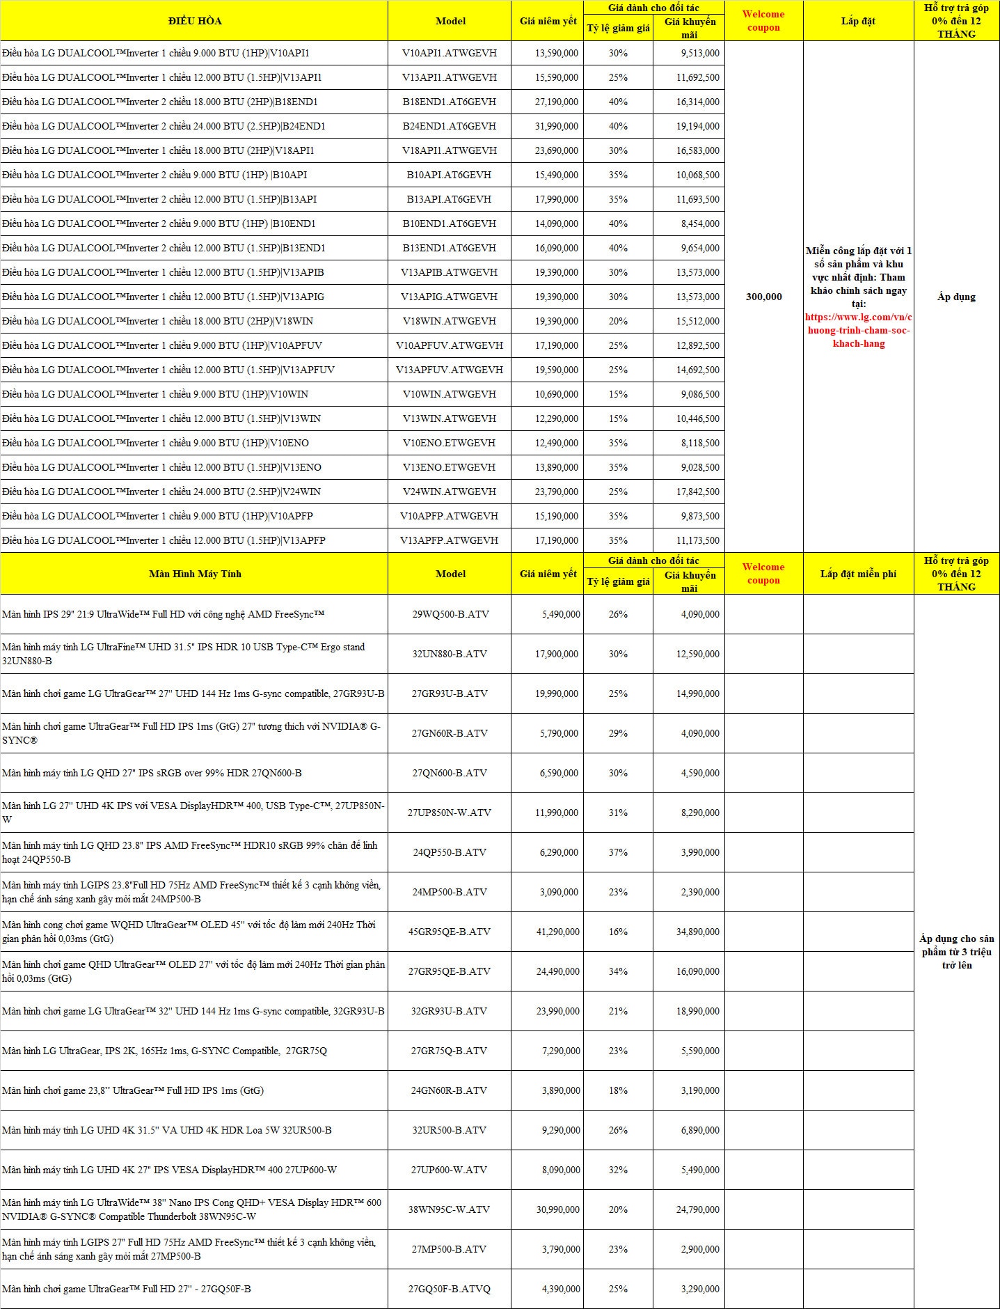Select model V13APIB.ATWGEVH

point(450,272)
